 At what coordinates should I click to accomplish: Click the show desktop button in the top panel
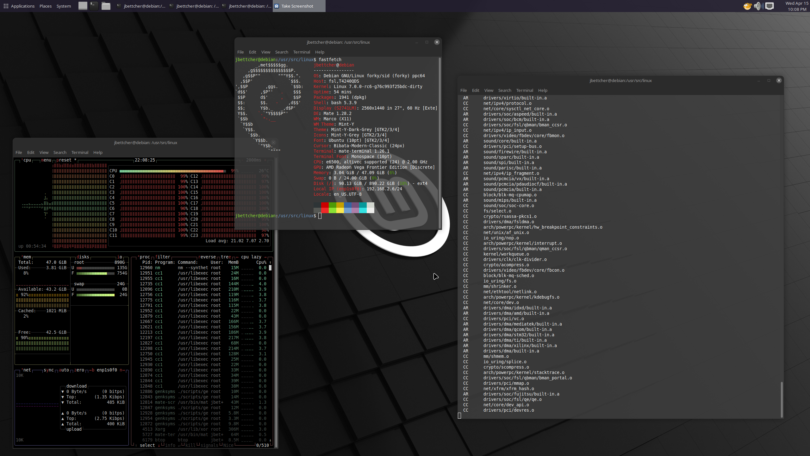83,6
